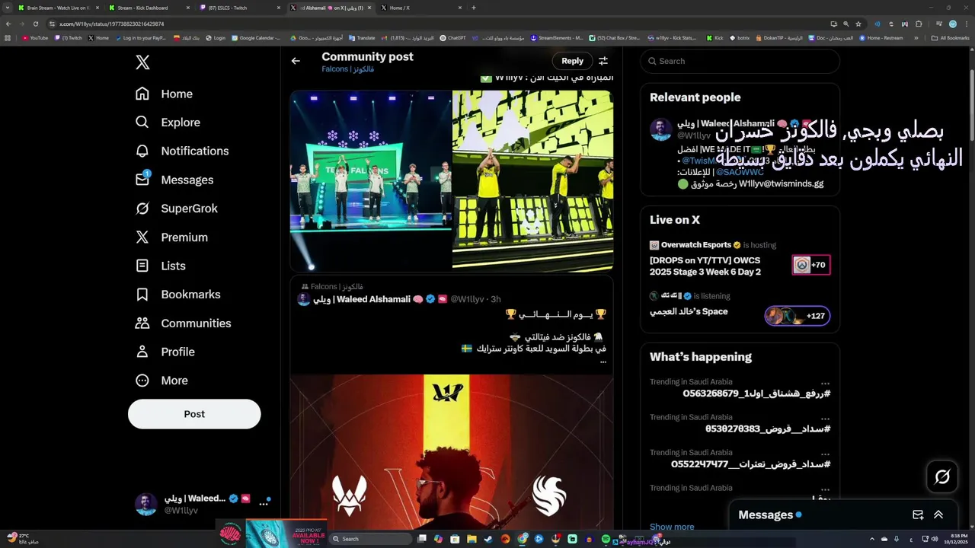975x548 pixels.
Task: Open account menu dots beside Waleed
Action: coord(264,504)
